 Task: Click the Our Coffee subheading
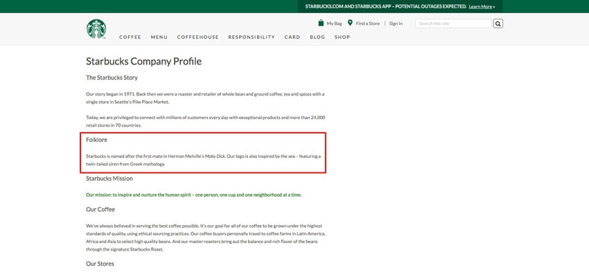click(x=100, y=209)
